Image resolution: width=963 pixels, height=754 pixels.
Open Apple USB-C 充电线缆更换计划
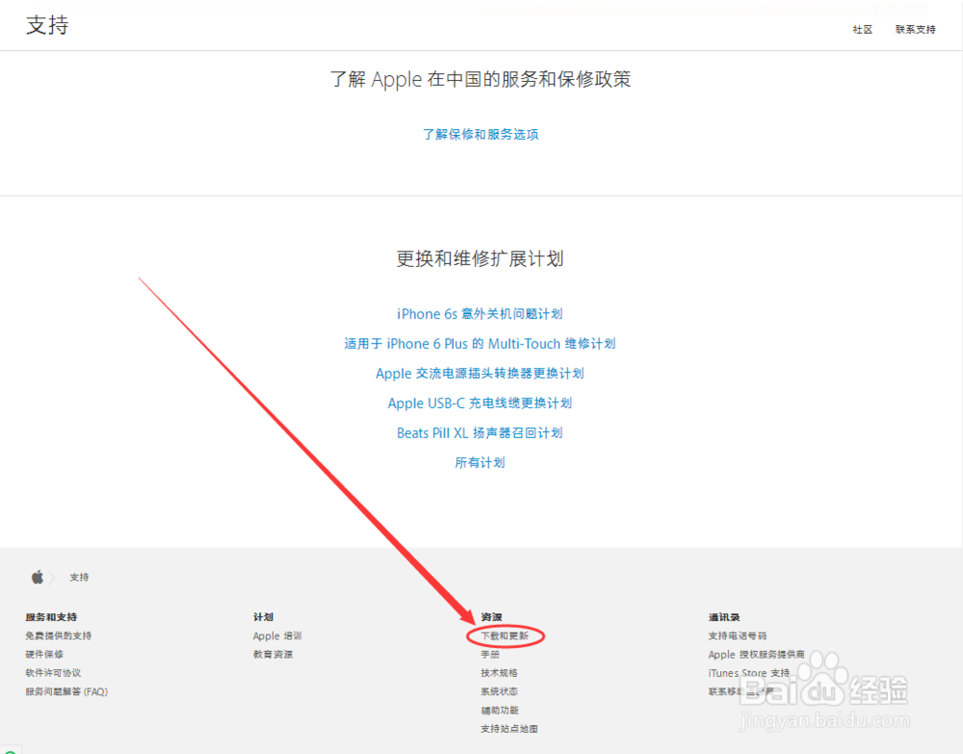(480, 403)
